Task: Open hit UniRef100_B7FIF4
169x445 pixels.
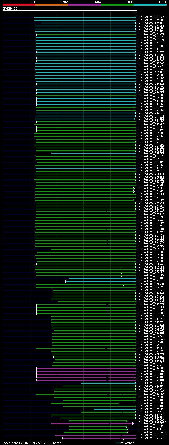Action: click(x=152, y=23)
